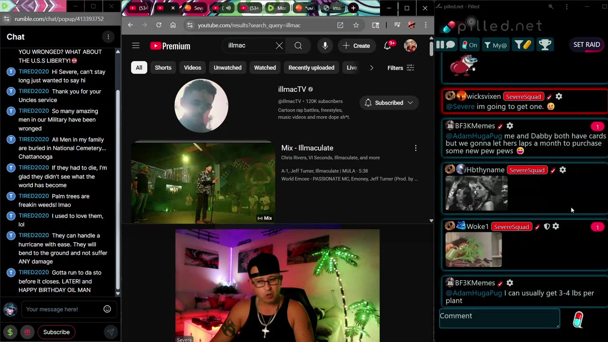This screenshot has height=342, width=608.
Task: Click Subscribe in Rumble chat
Action: pos(57,332)
